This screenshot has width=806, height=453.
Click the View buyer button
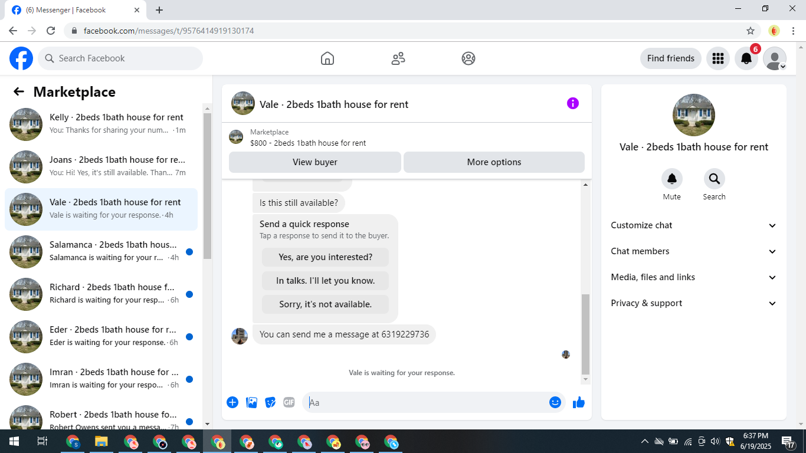point(315,162)
